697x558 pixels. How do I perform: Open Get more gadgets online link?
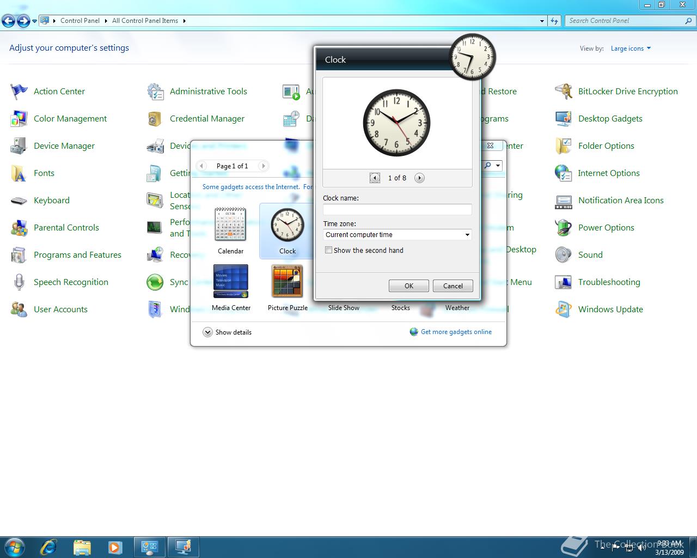pos(456,332)
